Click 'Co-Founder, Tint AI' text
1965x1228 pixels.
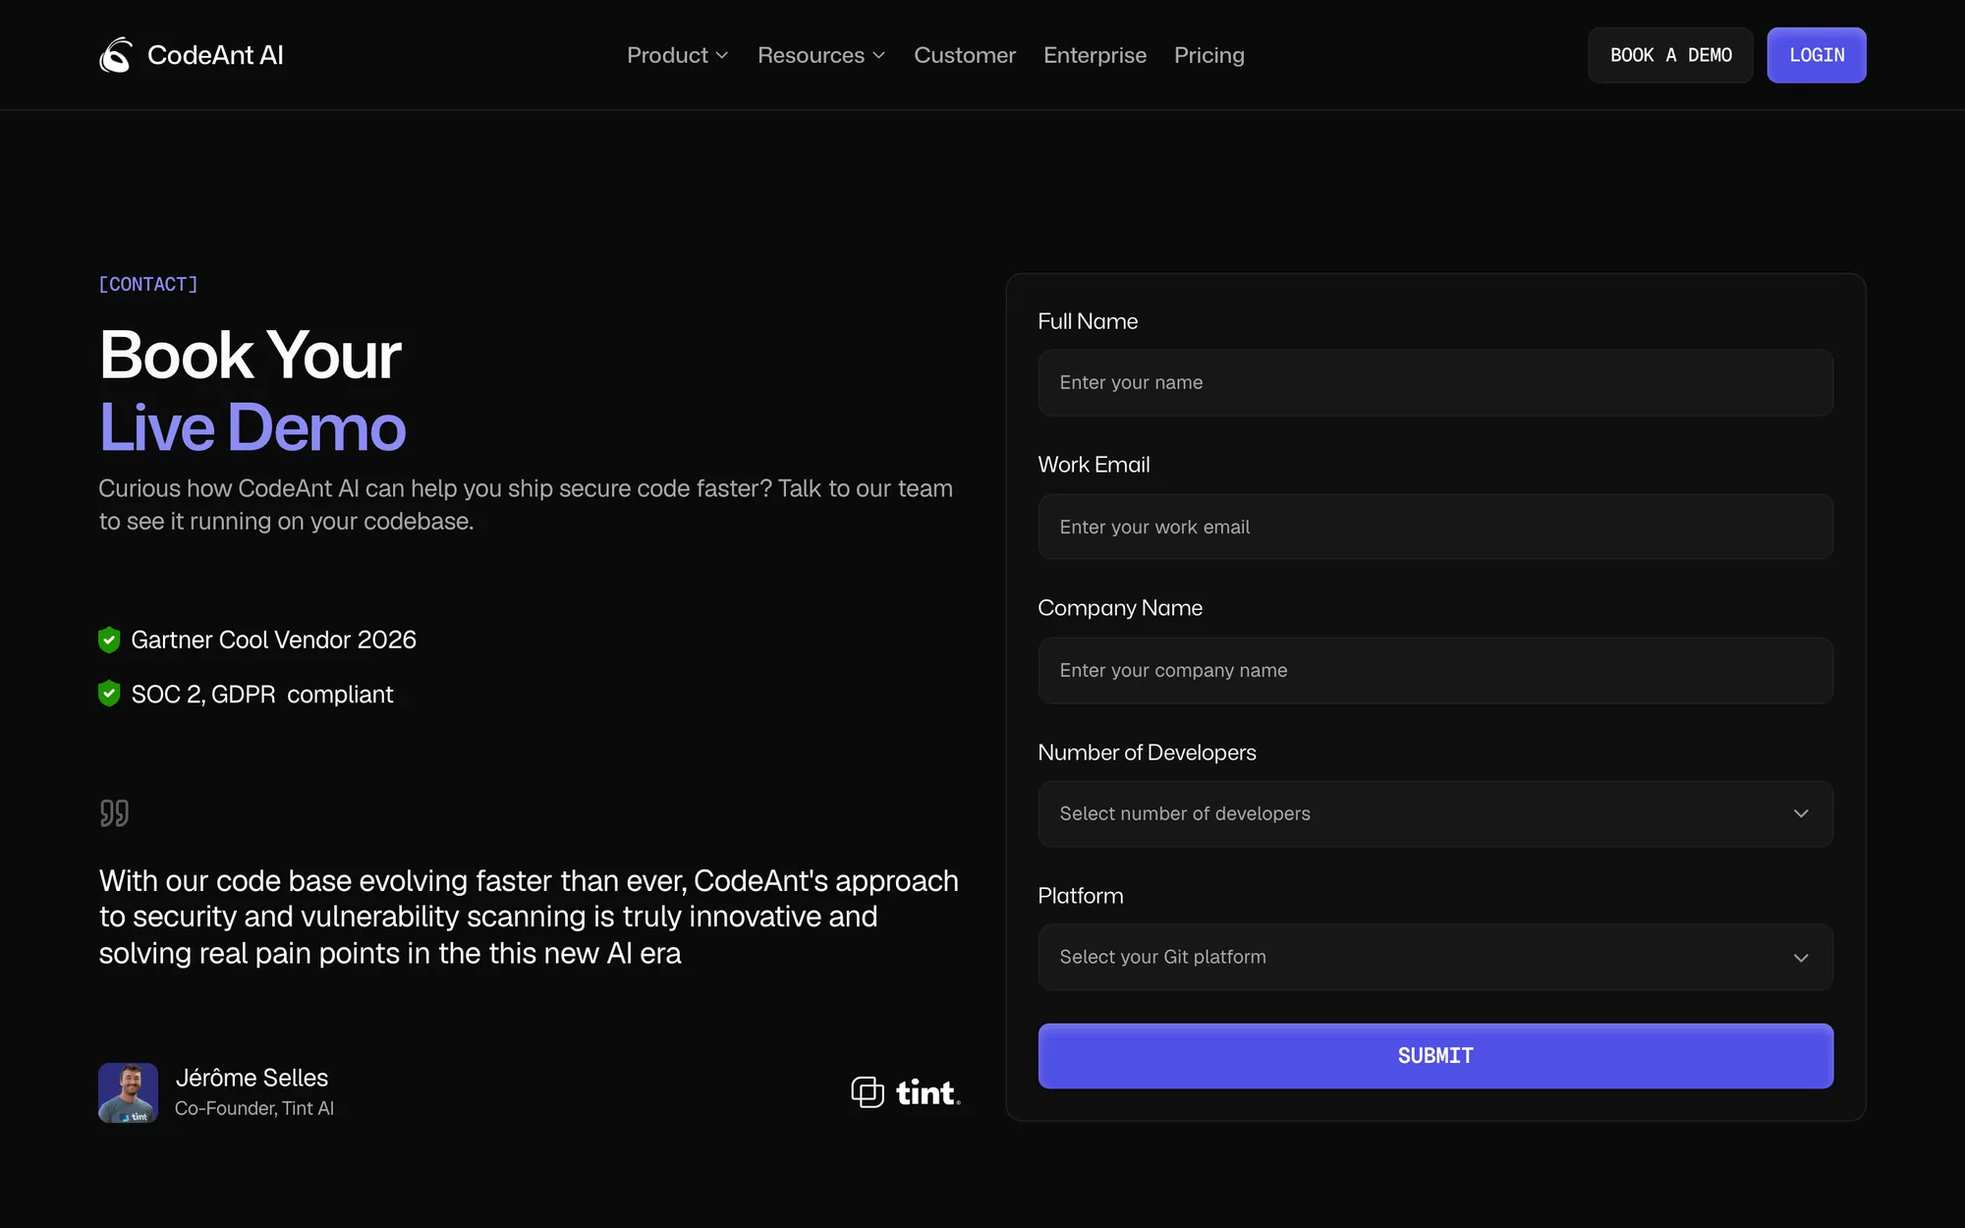[x=254, y=1108]
